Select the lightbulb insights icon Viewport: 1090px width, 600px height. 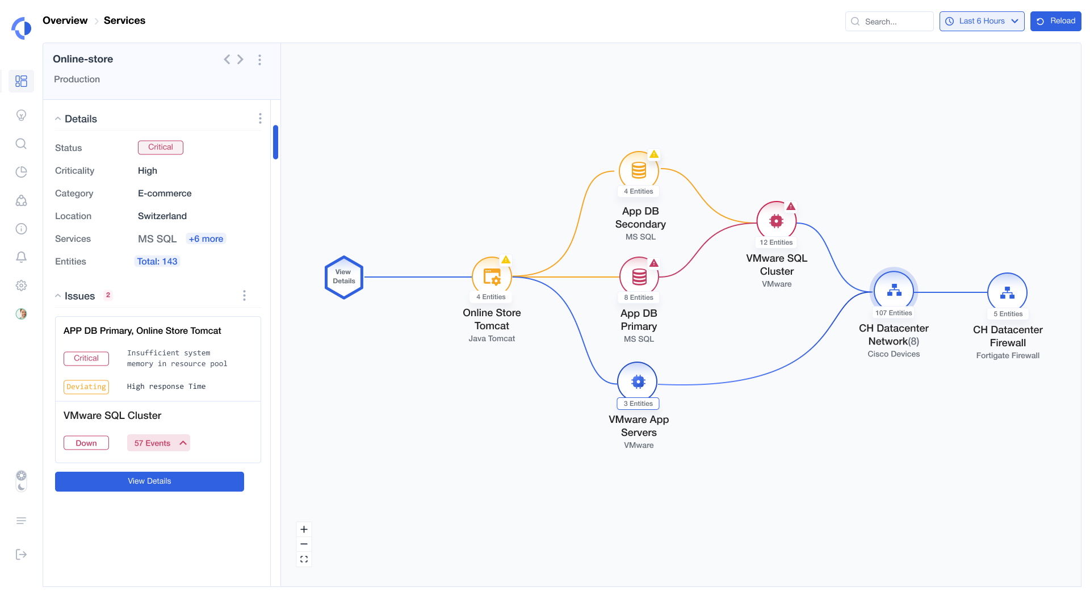tap(21, 115)
